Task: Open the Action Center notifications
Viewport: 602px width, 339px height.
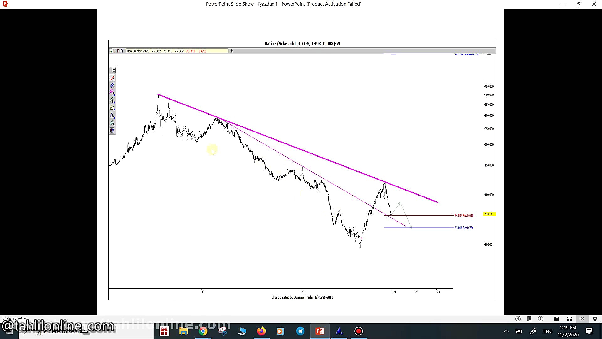Action: (589, 331)
